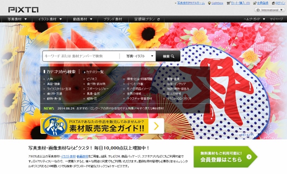The width and height of the screenshot is (287, 174).
Task: Select the 美容・健康 category
Action: [x=53, y=84]
